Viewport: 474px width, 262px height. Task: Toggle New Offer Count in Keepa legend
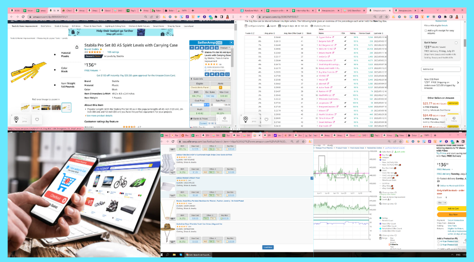click(x=388, y=224)
